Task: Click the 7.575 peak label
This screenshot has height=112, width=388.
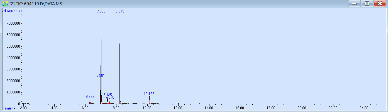Action: [x=110, y=97]
